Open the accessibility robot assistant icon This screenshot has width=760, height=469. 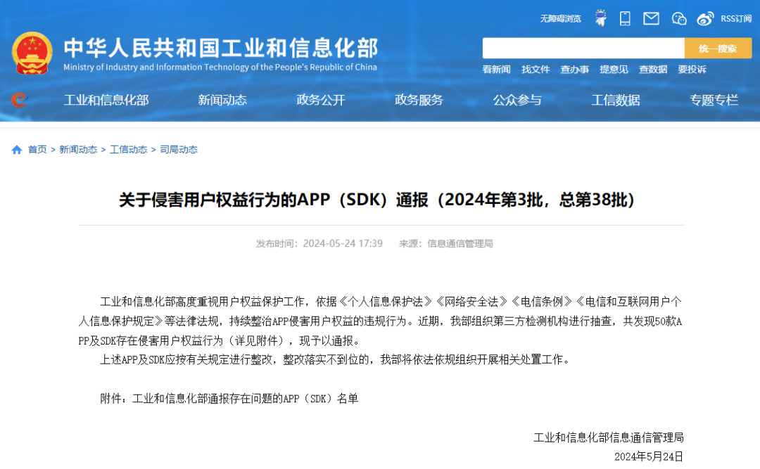(600, 18)
